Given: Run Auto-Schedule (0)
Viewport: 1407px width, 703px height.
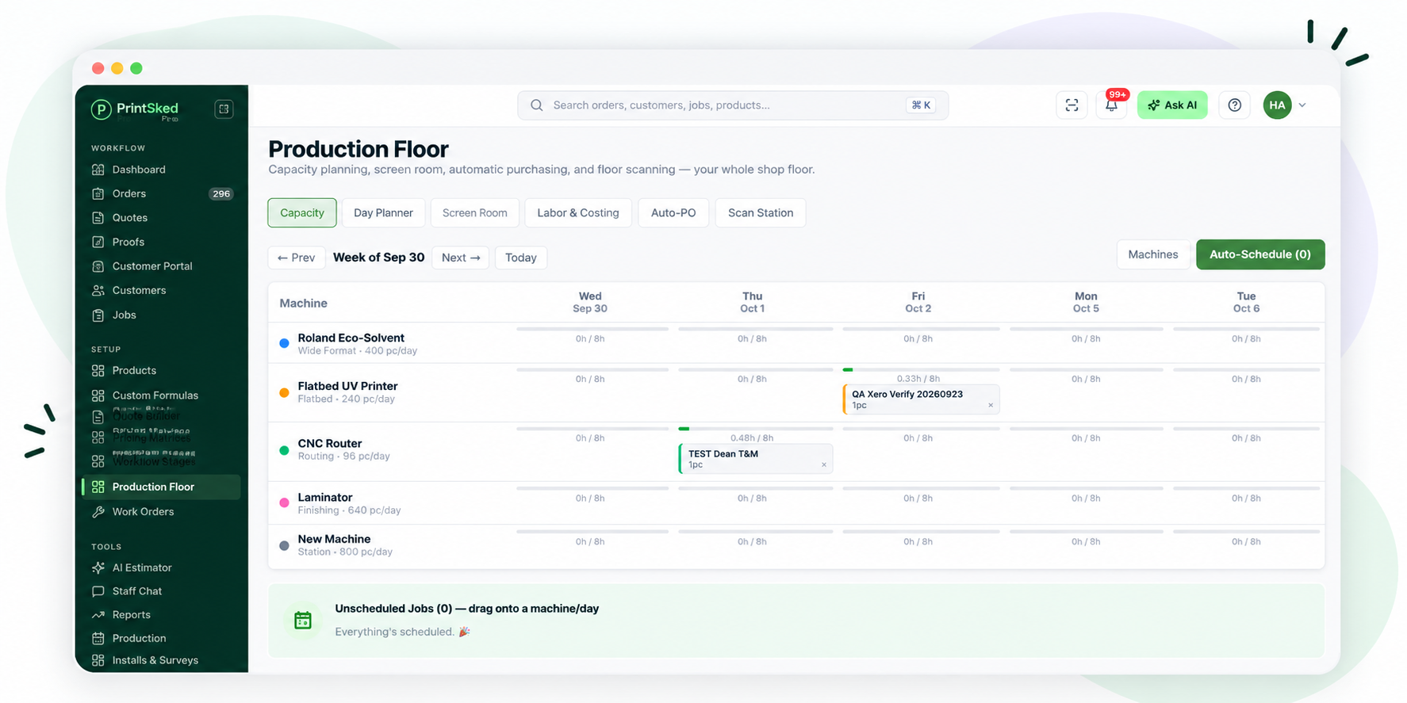Looking at the screenshot, I should 1260,254.
